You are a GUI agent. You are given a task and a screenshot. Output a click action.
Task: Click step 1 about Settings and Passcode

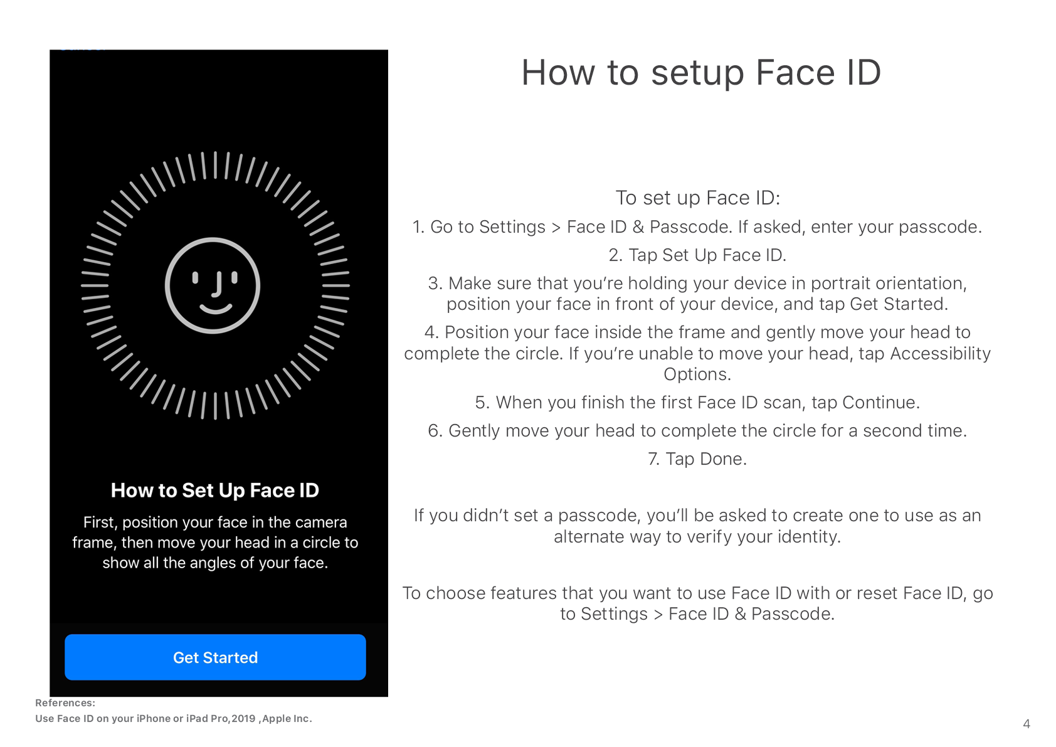pos(697,226)
